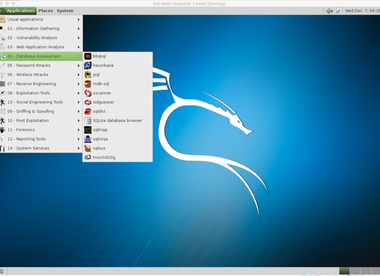This screenshot has width=380, height=276.
Task: Click the Kali dragon Applications icon
Action: [3, 11]
